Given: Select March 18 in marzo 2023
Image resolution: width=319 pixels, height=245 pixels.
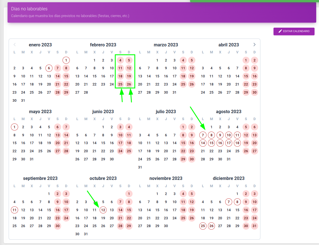Looking at the screenshot, I should coord(183,76).
